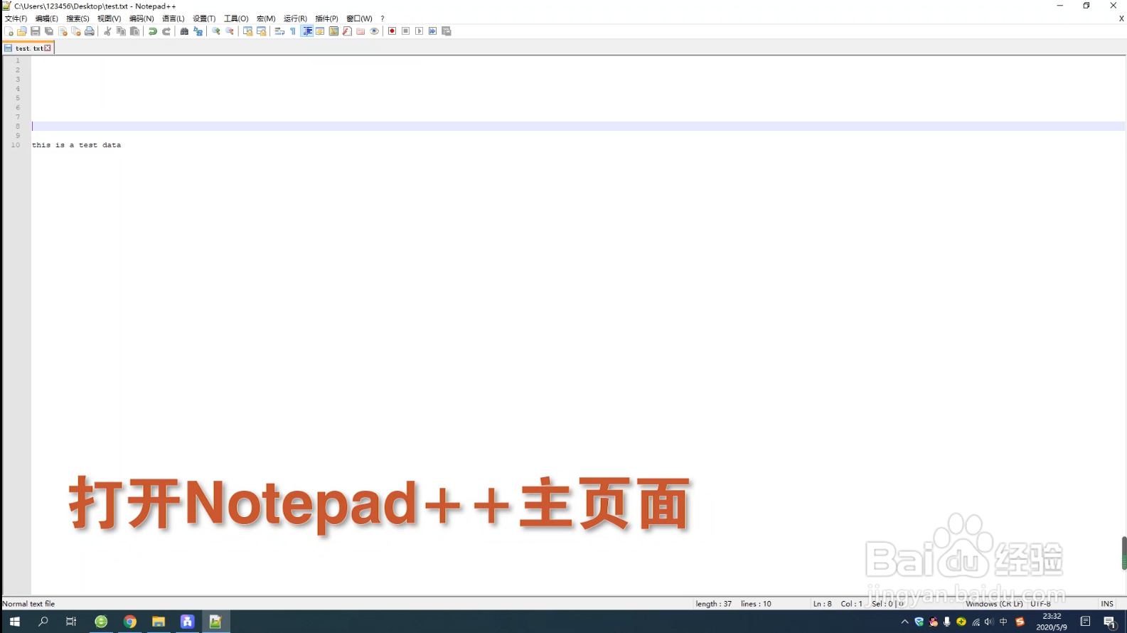Save the current file via toolbar

36,31
